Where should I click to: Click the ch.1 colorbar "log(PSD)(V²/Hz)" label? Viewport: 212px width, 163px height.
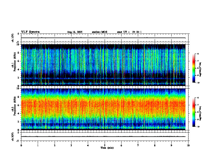pyautogui.click(x=200, y=69)
